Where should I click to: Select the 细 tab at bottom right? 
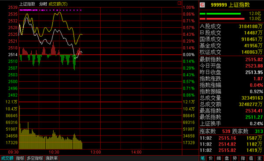(219, 158)
